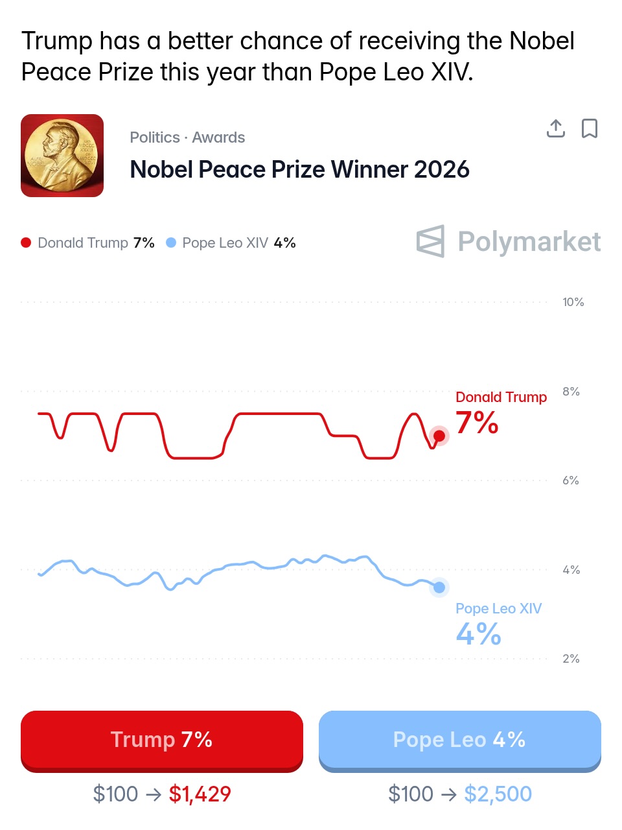Select Pope Leo XIV 4% legend label
Image resolution: width=622 pixels, height=830 pixels.
(238, 243)
